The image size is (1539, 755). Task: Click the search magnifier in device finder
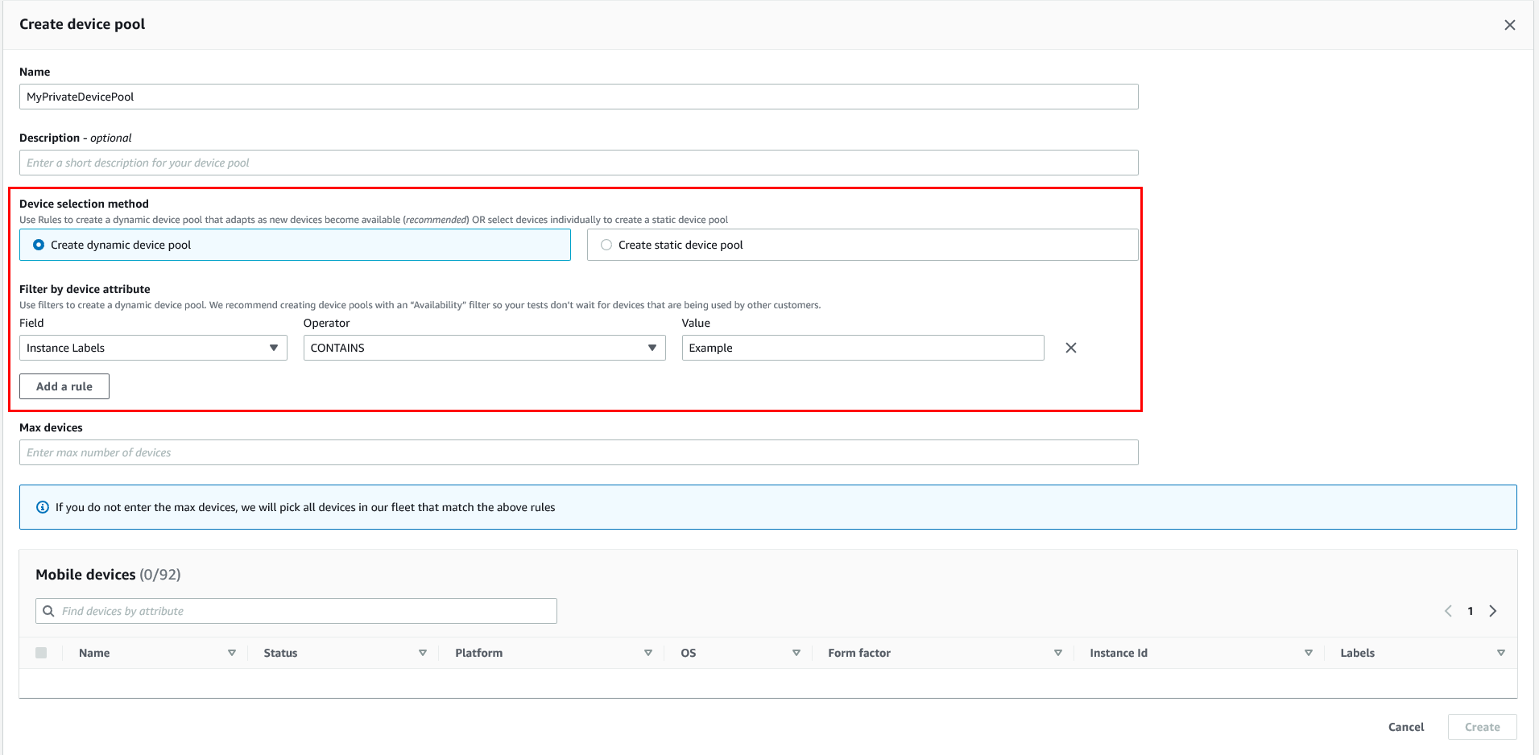(49, 611)
